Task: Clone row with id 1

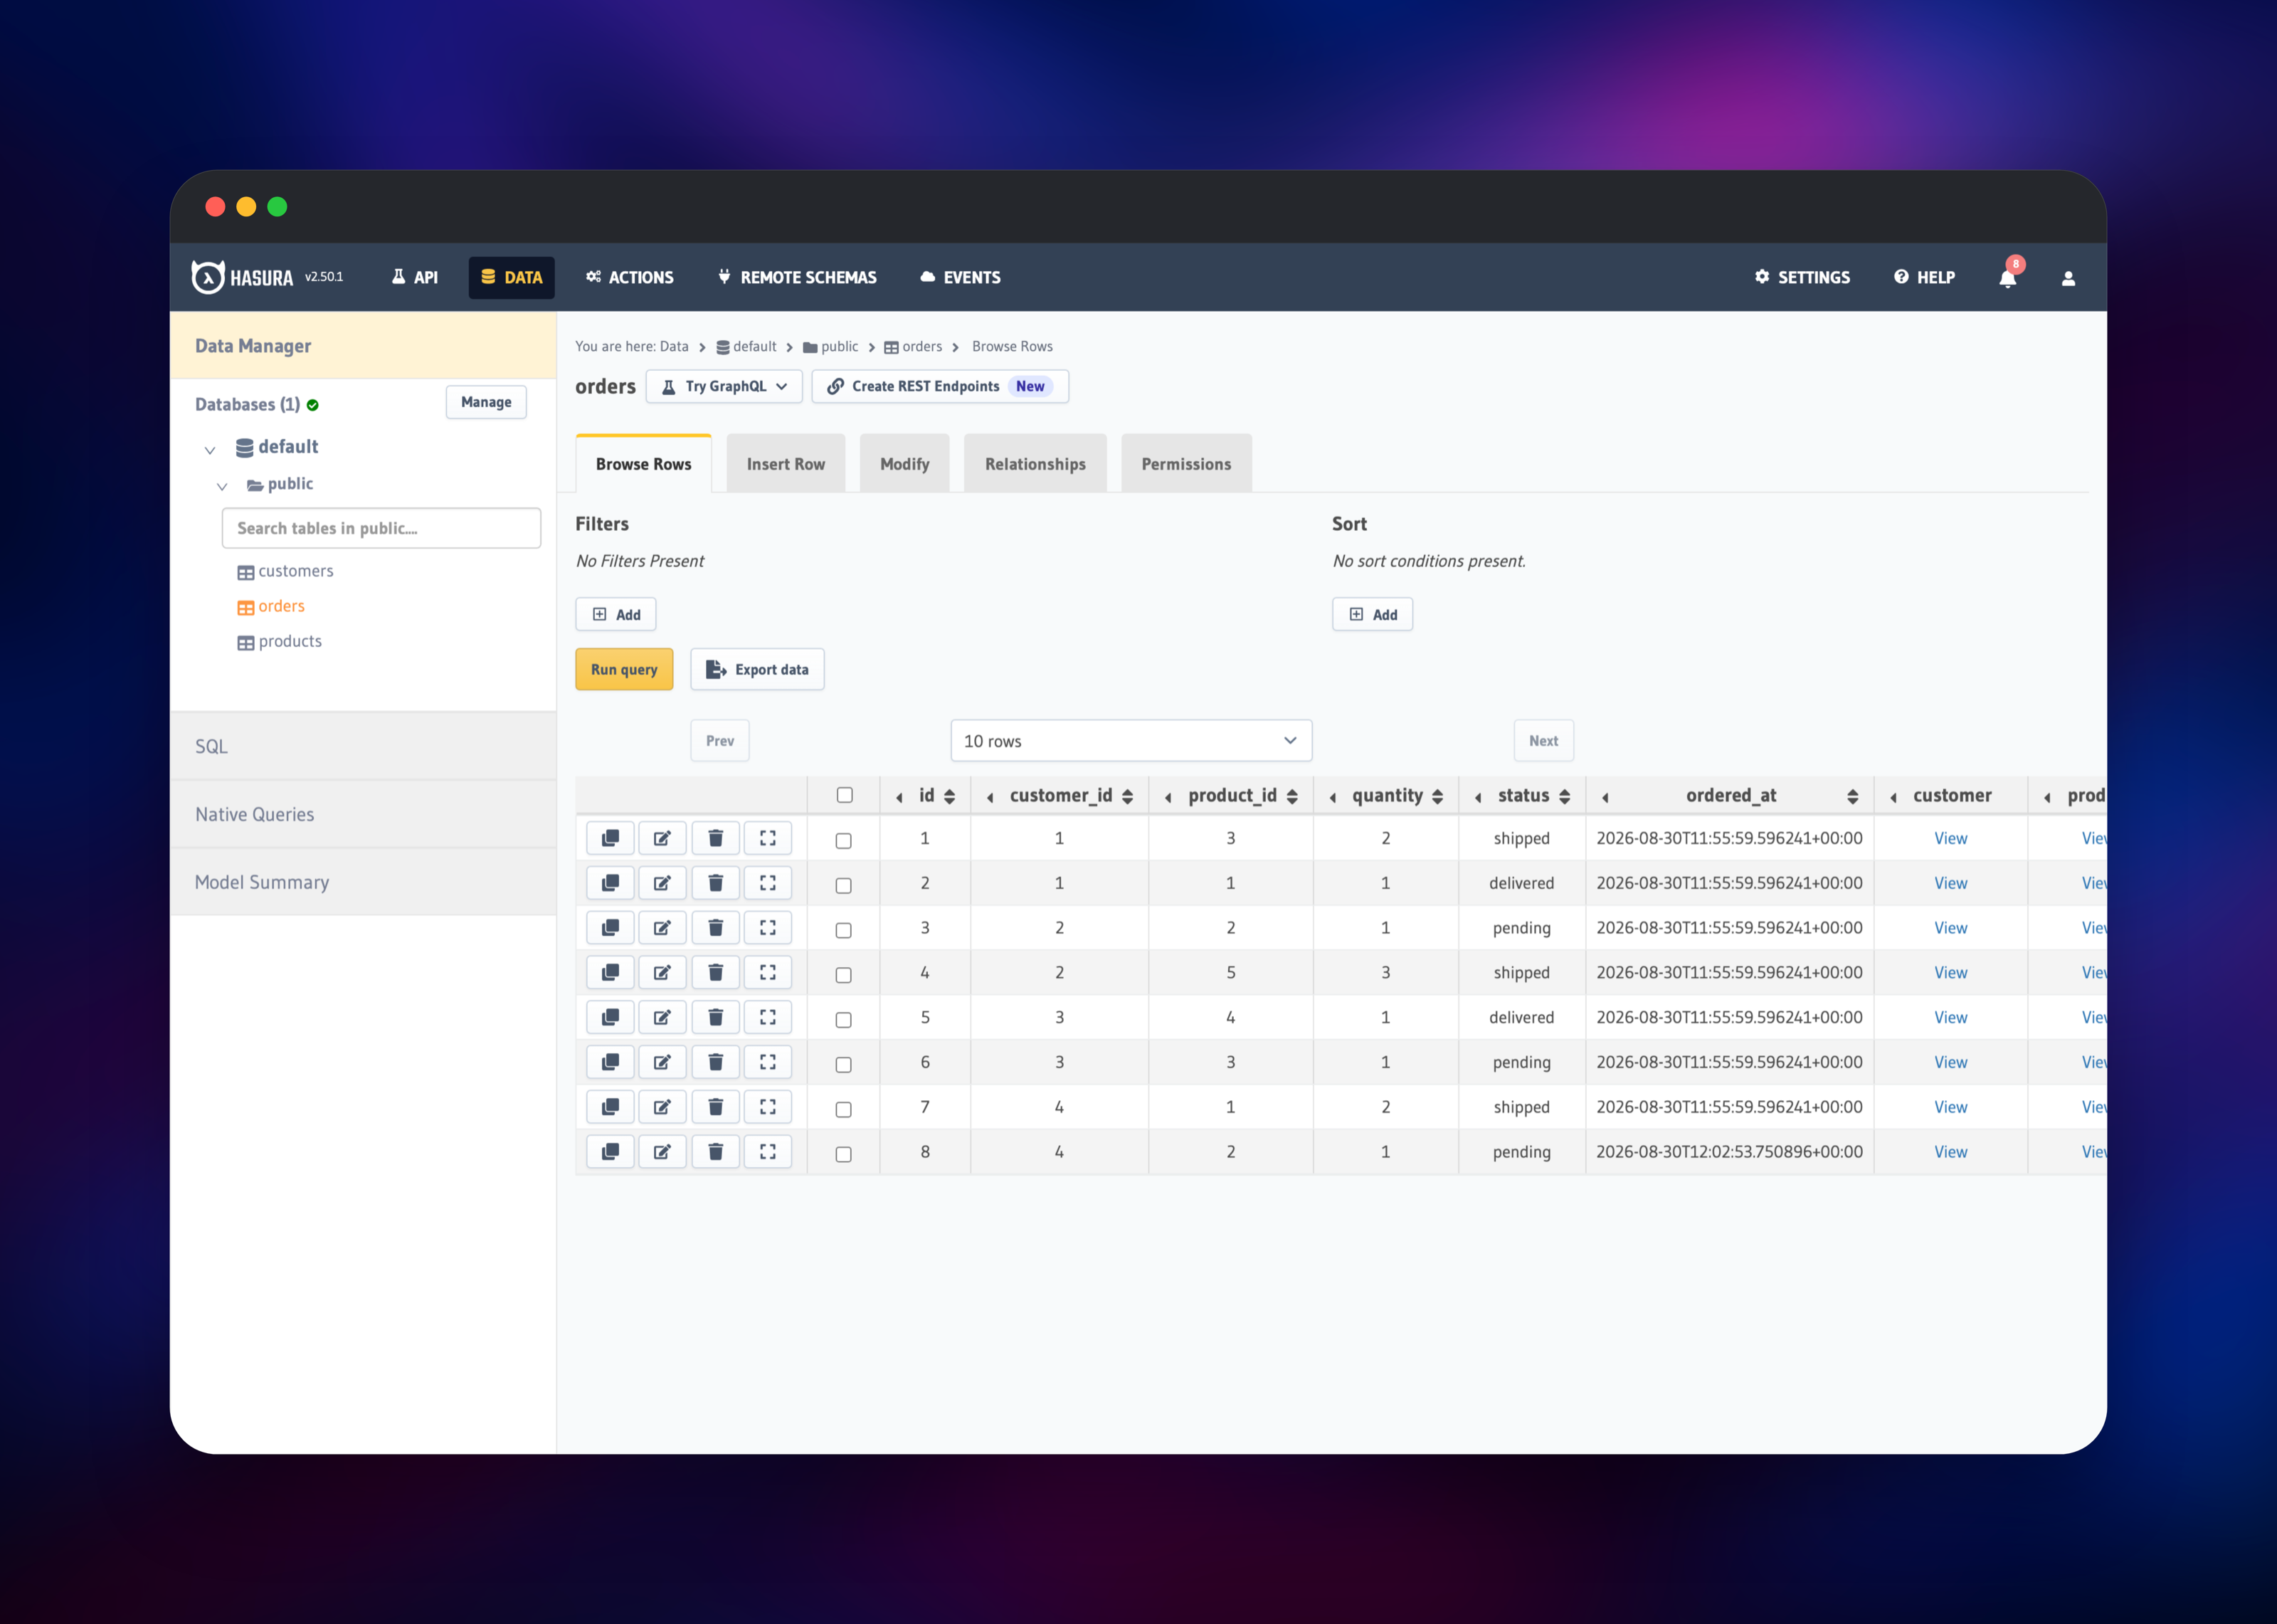Action: (610, 838)
